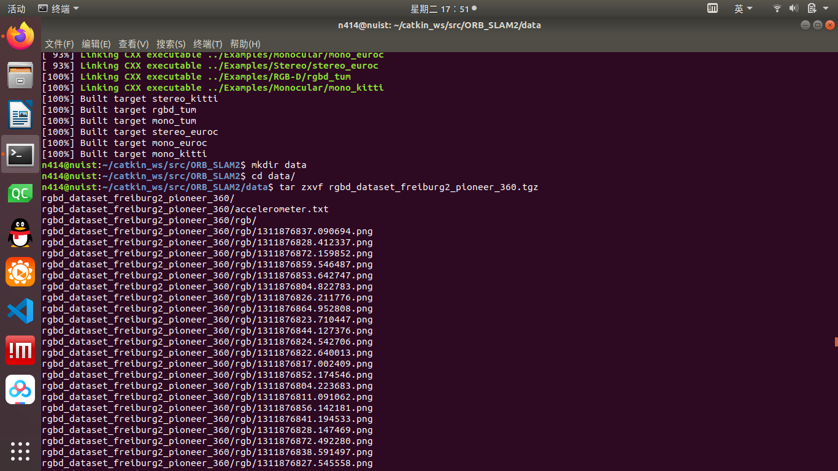Click the 1311876817.002409.png file line

coord(207,364)
